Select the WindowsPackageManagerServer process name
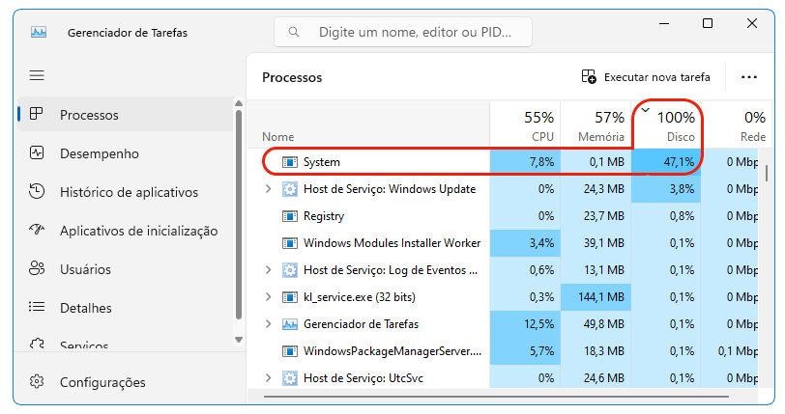 (392, 351)
